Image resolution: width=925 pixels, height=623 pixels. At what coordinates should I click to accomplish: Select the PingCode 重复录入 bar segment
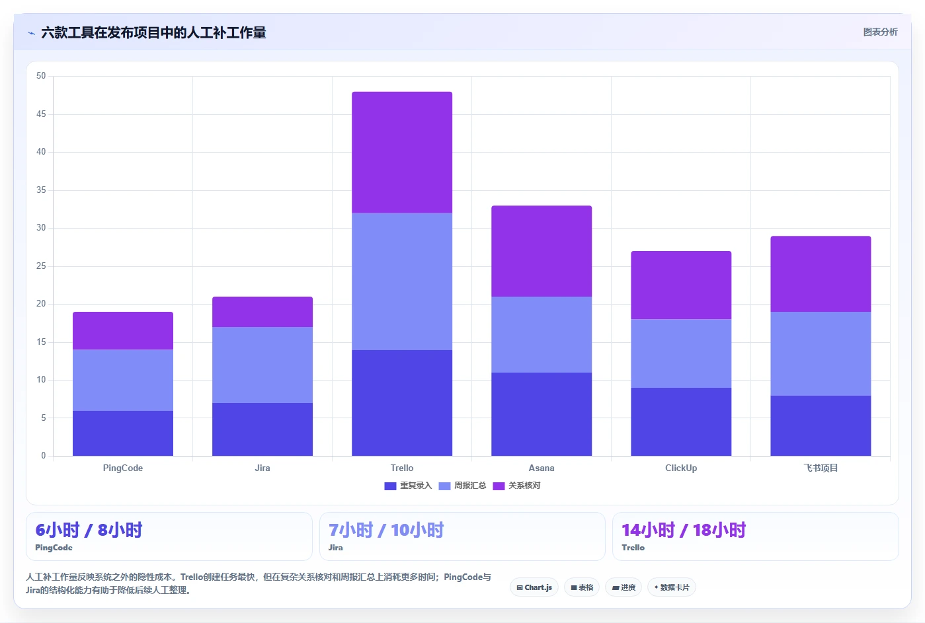(123, 433)
